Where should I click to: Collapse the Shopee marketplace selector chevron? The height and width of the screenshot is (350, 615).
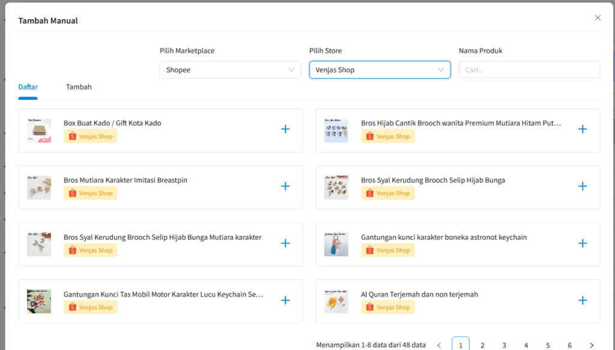[x=292, y=69]
